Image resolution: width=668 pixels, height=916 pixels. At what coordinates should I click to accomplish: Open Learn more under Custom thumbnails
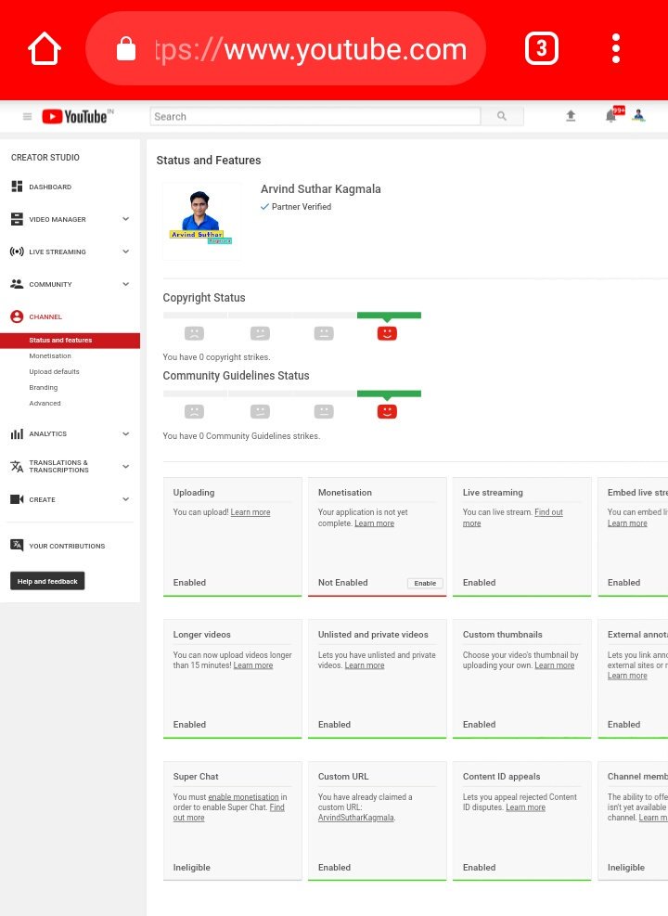tap(555, 665)
